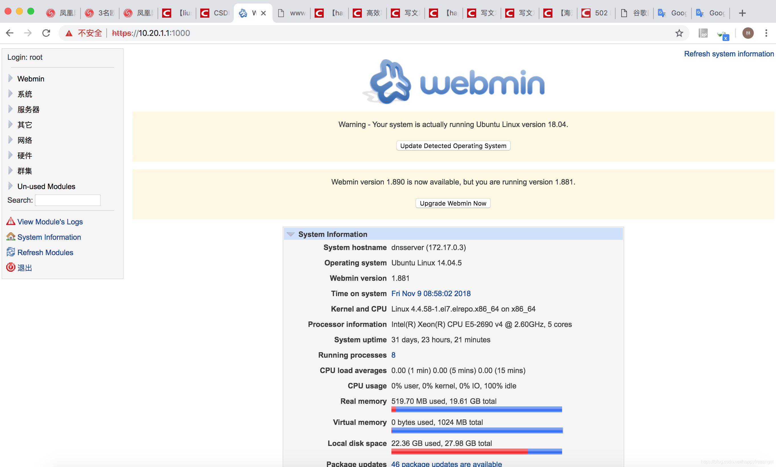Viewport: 776px width, 467px height.
Task: Click the dnsserver hostname value
Action: (428, 247)
